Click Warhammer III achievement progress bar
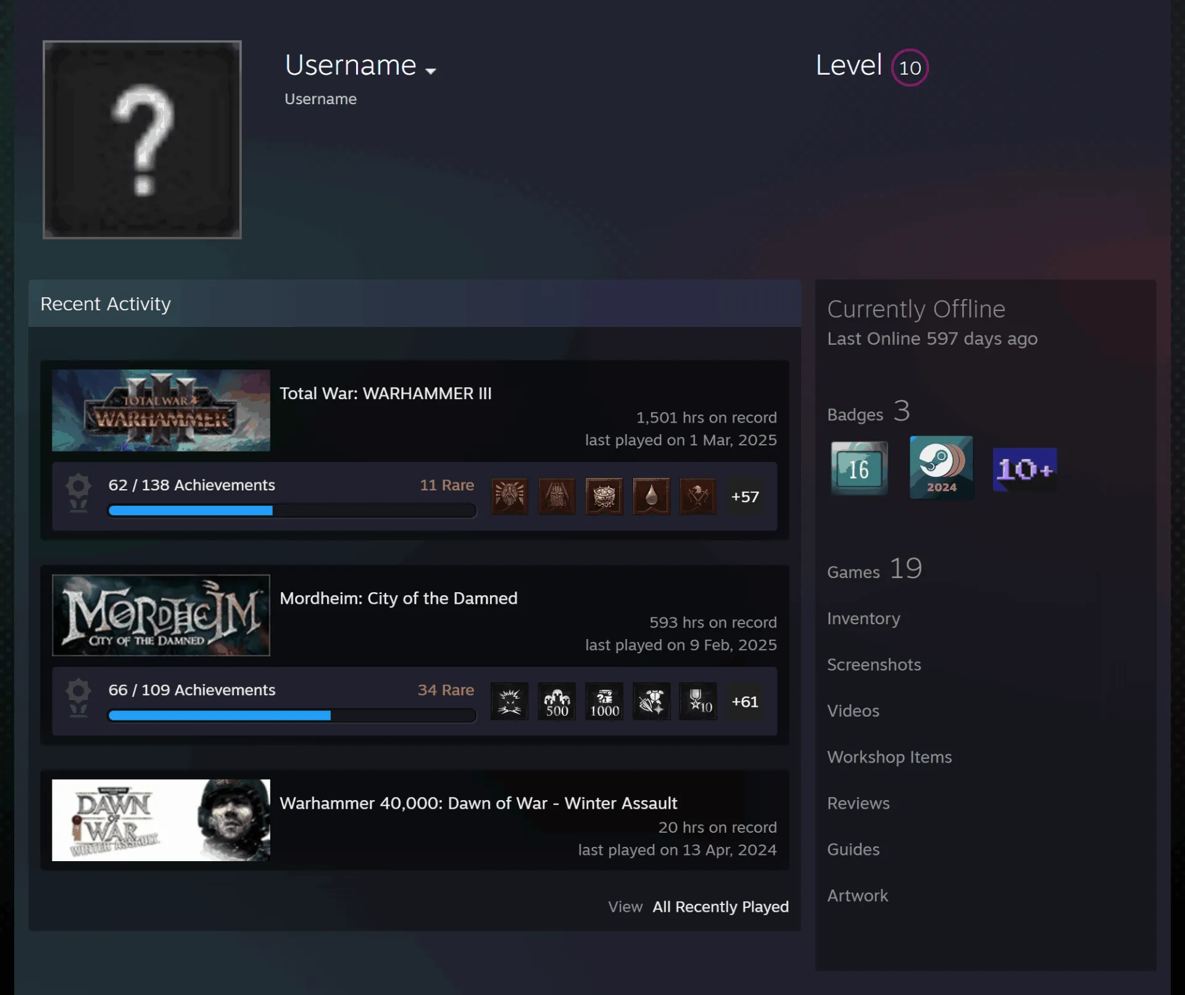Viewport: 1185px width, 995px height. 292,511
